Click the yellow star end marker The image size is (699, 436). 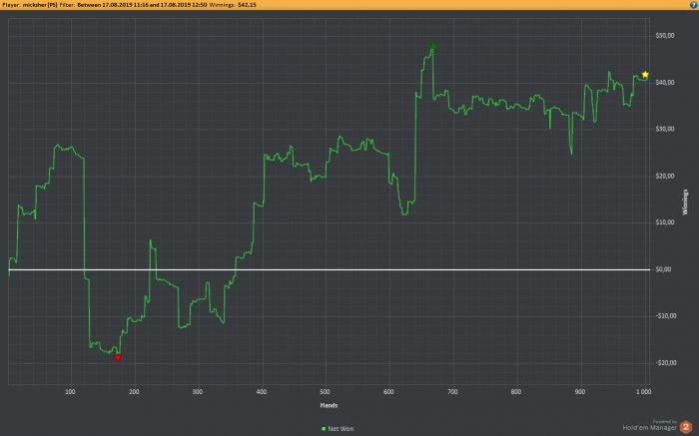click(x=645, y=75)
